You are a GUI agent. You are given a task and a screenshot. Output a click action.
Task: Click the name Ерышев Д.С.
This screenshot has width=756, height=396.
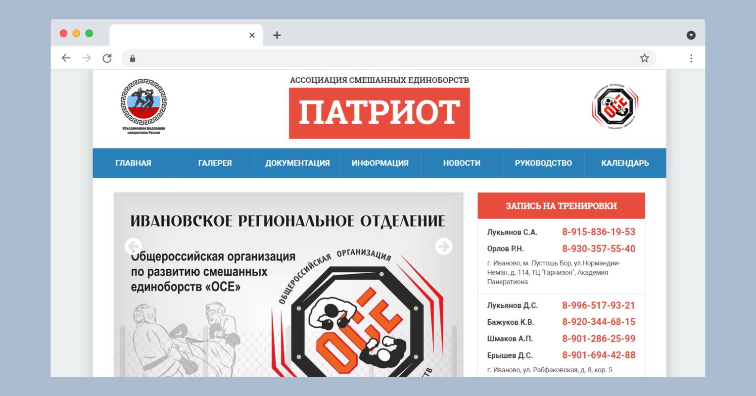[510, 355]
